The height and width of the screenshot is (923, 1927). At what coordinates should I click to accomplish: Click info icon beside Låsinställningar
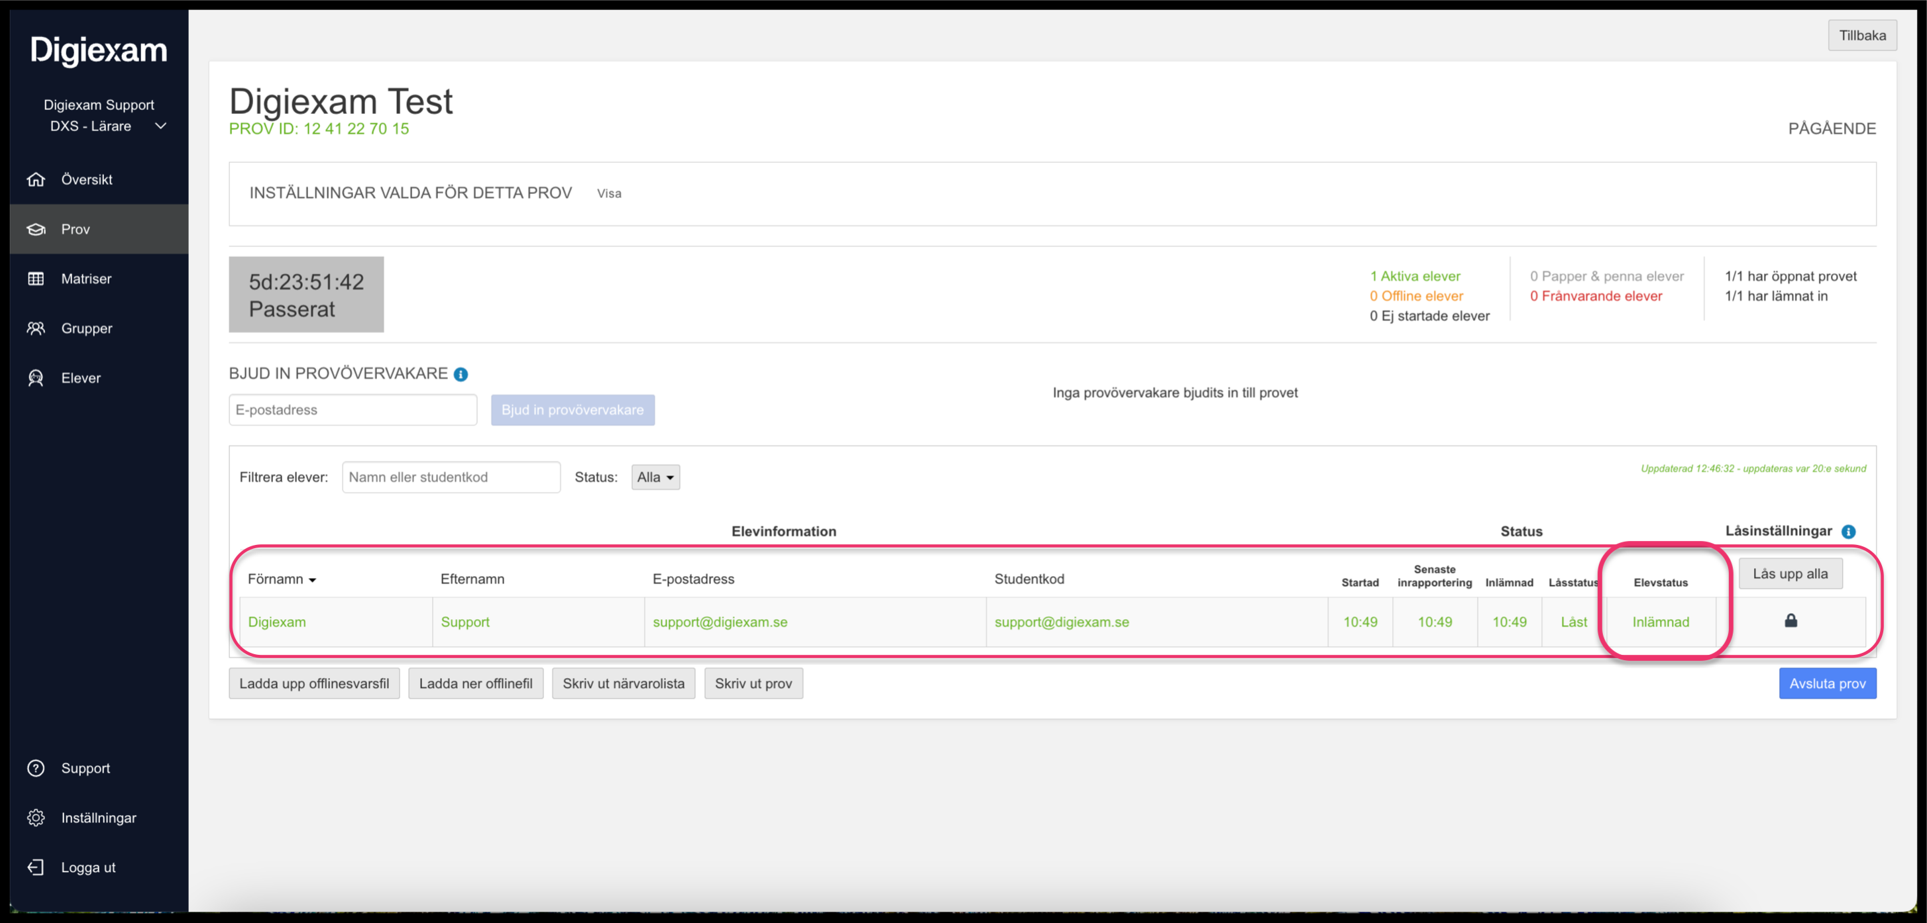click(1848, 532)
